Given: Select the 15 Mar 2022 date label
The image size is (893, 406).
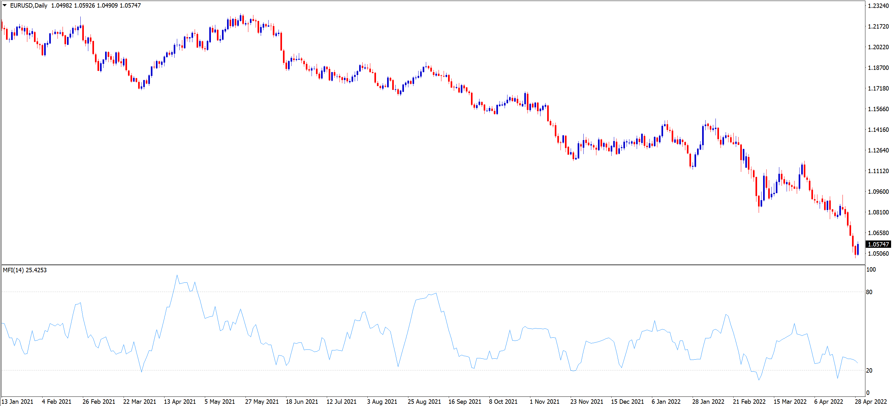Looking at the screenshot, I should 790,402.
